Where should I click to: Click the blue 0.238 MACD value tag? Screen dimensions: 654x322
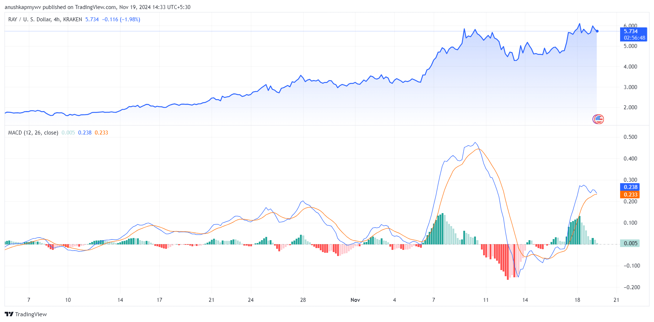(x=631, y=187)
